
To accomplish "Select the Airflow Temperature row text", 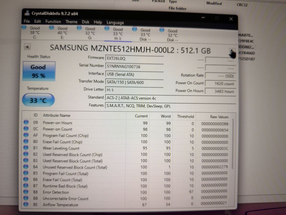I will (60, 205).
